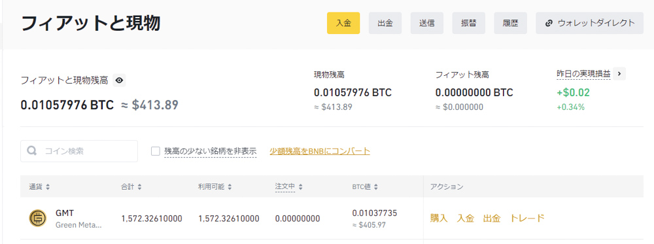Select GMT total 1,572.32610000 under 合計
The image size is (654, 244).
(152, 218)
